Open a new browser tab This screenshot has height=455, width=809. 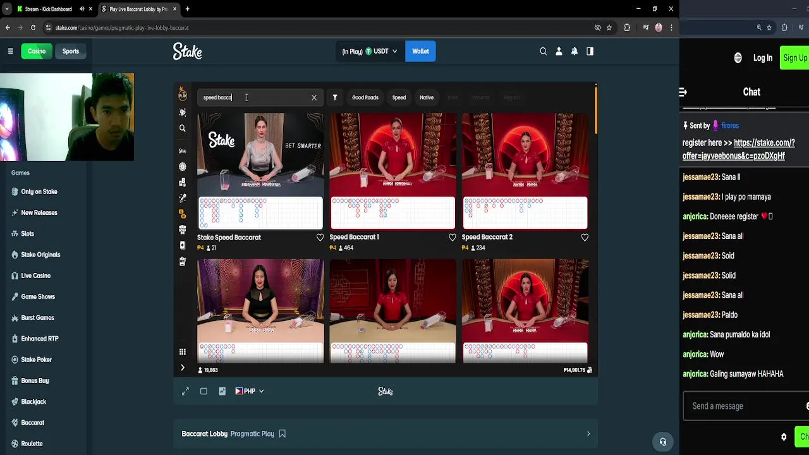coord(187,9)
